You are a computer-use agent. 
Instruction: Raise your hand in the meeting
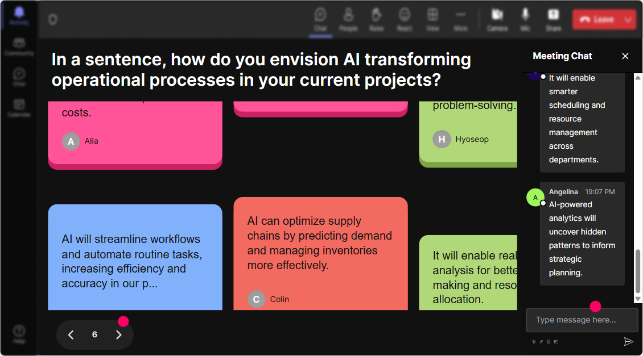tap(377, 19)
